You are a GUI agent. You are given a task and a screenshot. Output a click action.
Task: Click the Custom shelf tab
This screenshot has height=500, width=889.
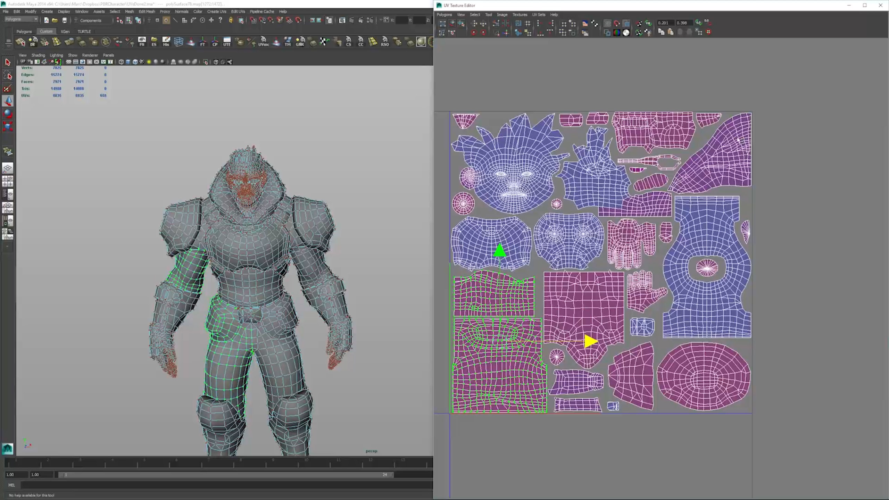click(46, 31)
